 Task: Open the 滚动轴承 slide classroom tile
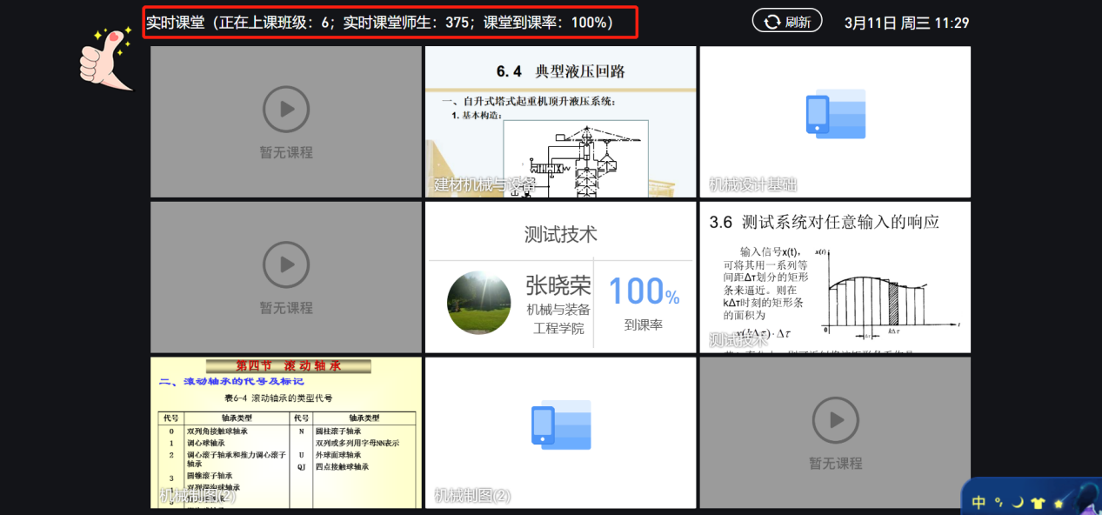[x=286, y=432]
